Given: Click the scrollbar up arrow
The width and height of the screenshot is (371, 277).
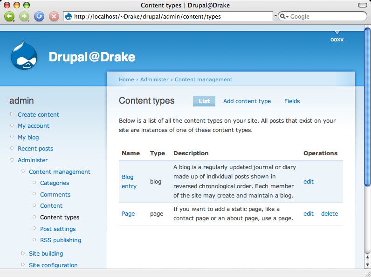Looking at the screenshot, I should click(367, 257).
